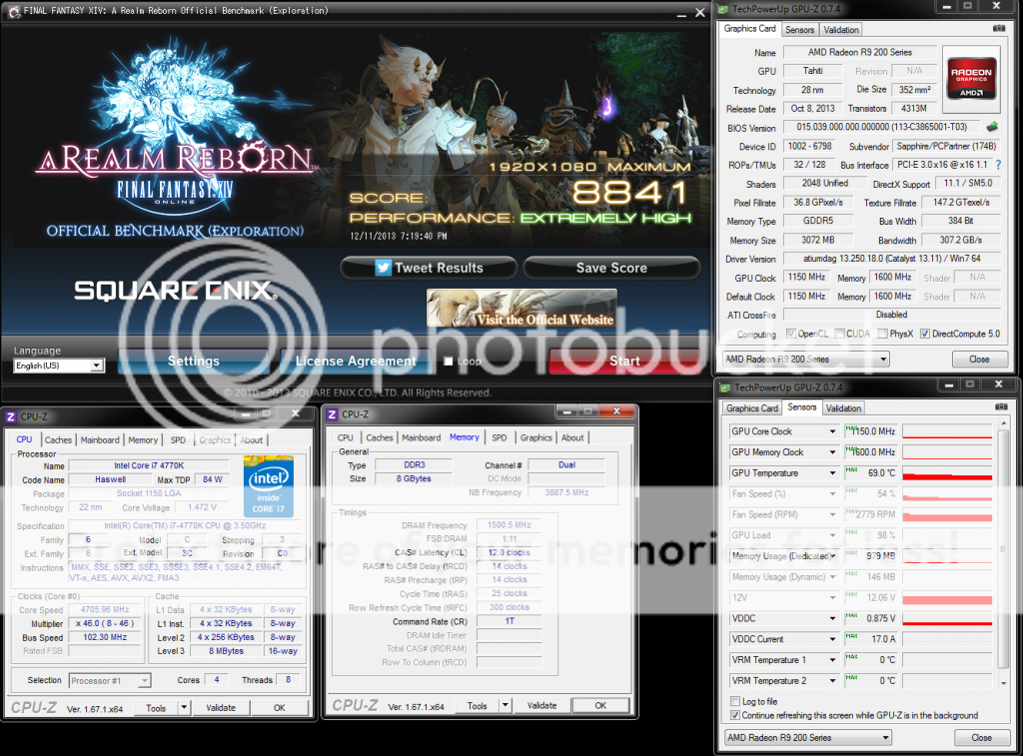Screen dimensions: 1023x756
Task: Click the green BIOS save chip icon
Action: 992,128
